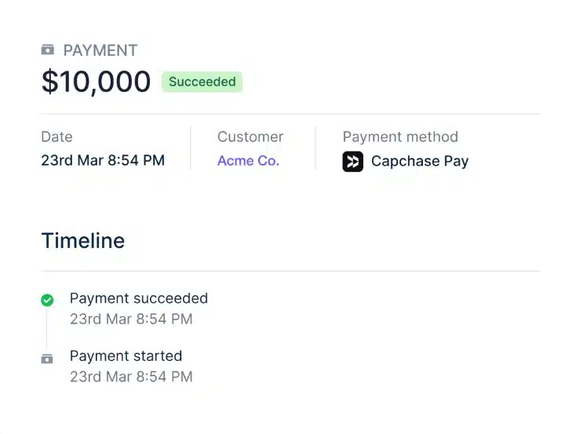Viewport: 576px width, 434px height.
Task: Click the PAYMENT header label
Action: (100, 50)
